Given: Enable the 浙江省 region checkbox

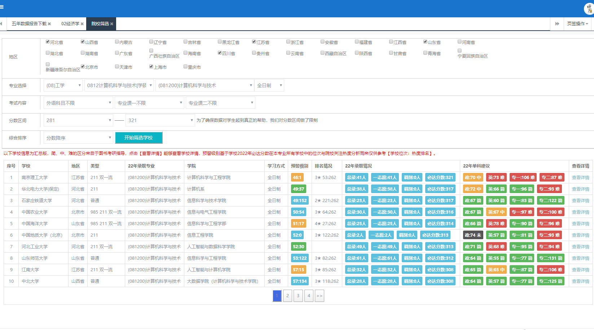Looking at the screenshot, I should [x=288, y=42].
